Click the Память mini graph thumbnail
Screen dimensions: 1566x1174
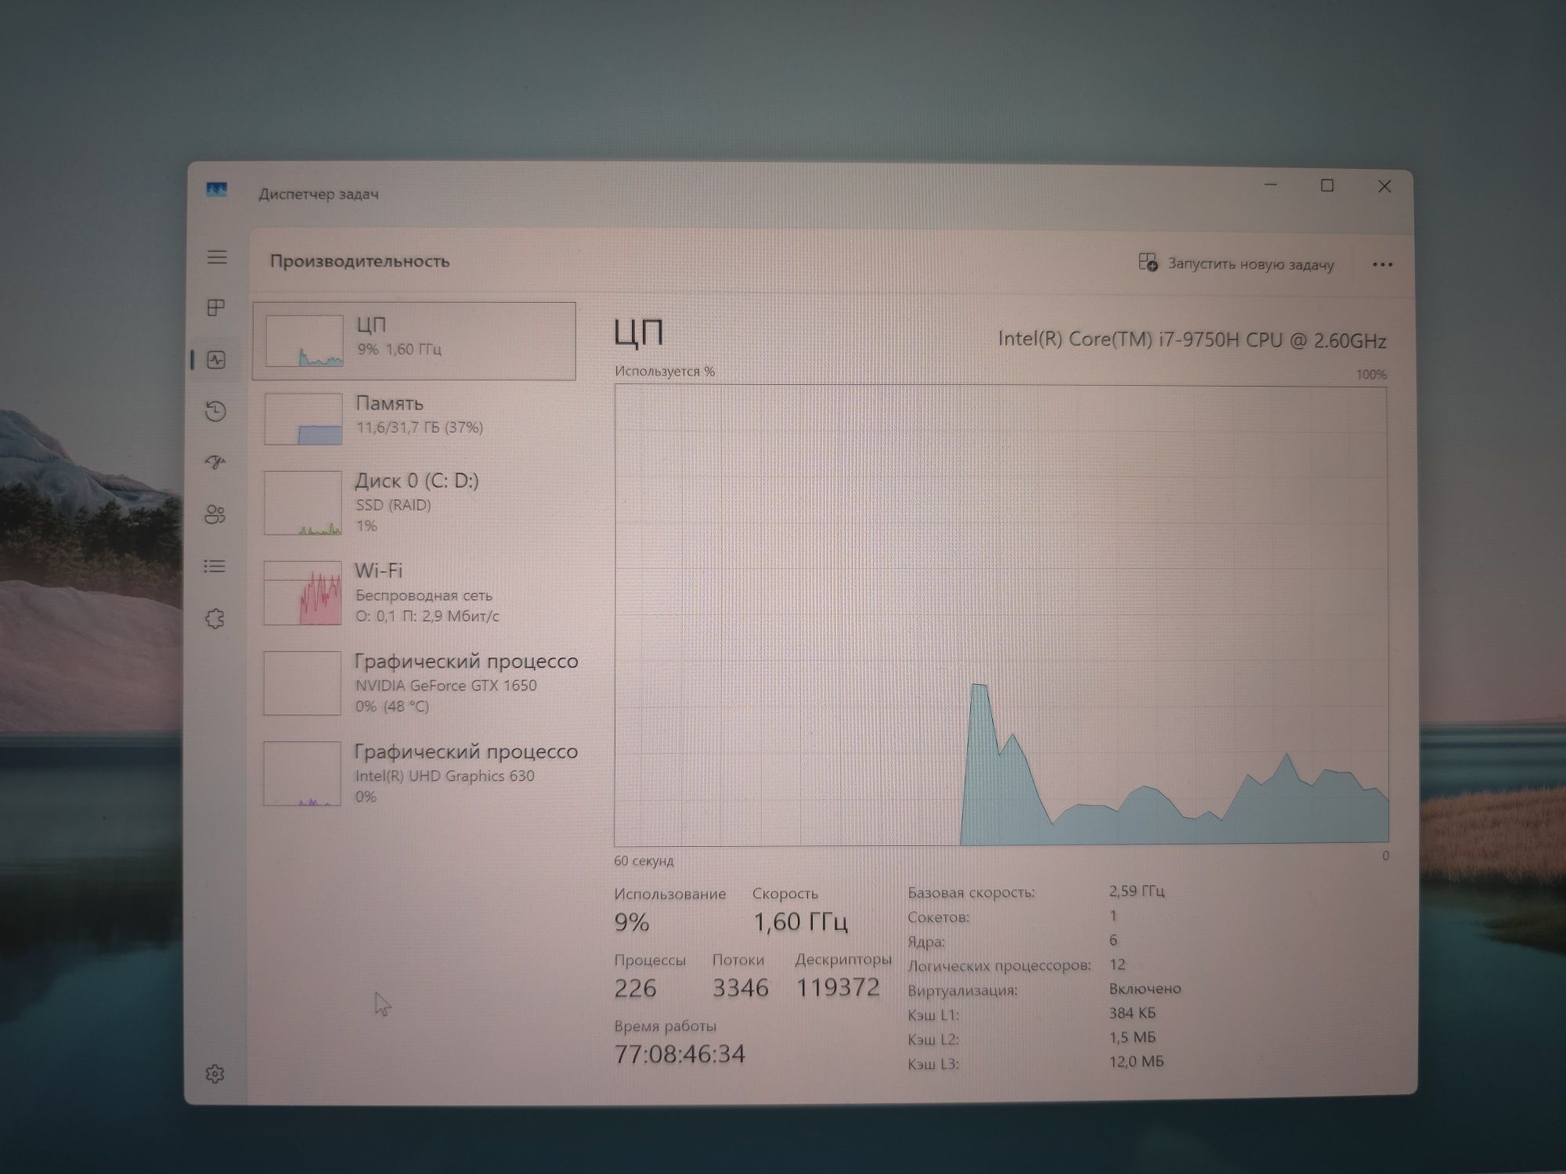(304, 419)
